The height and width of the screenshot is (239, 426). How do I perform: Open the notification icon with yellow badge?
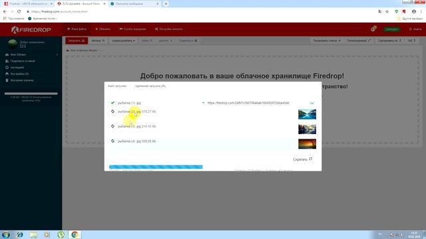pyautogui.click(x=373, y=29)
